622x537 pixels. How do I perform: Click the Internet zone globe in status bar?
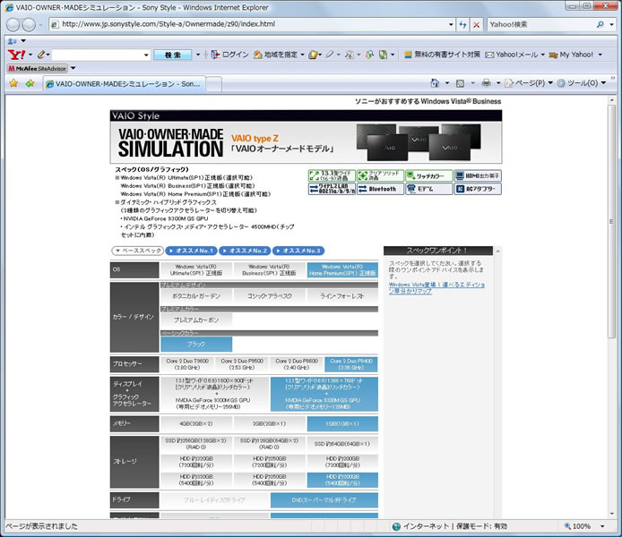pos(396,526)
